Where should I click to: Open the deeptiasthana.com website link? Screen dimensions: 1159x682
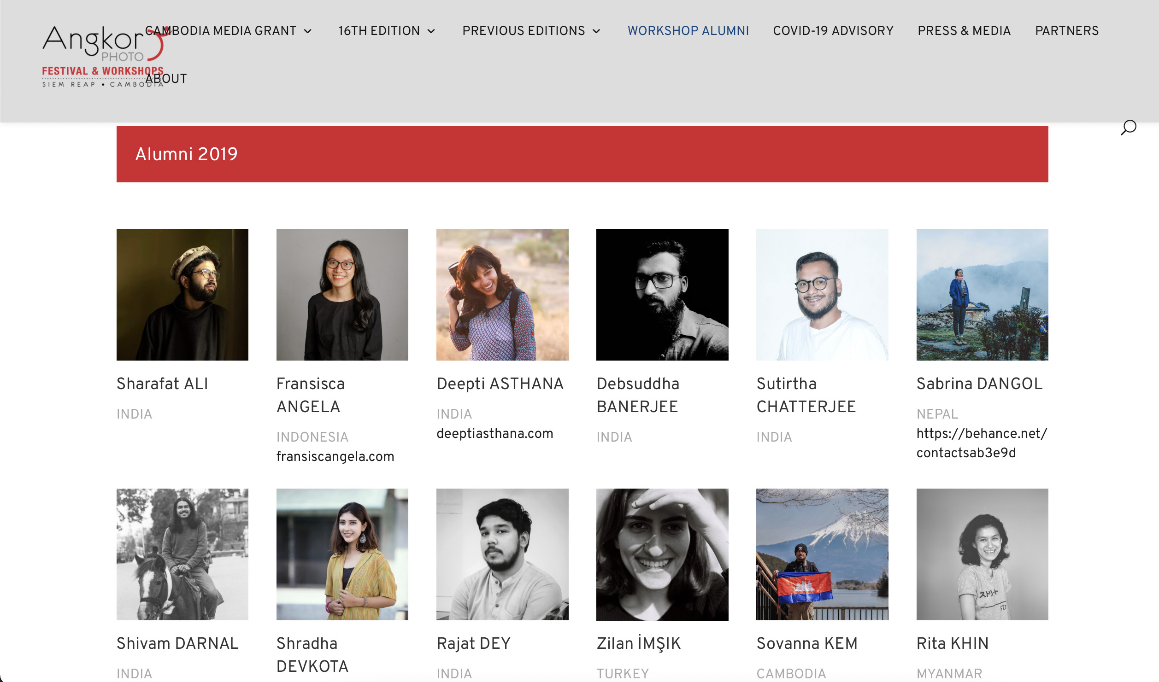(x=494, y=433)
